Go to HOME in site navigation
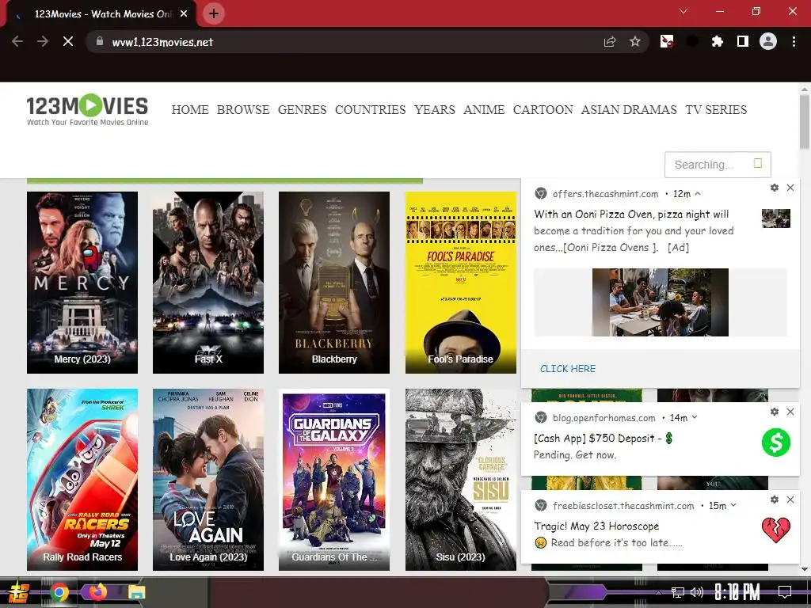Image resolution: width=811 pixels, height=608 pixels. pyautogui.click(x=190, y=109)
